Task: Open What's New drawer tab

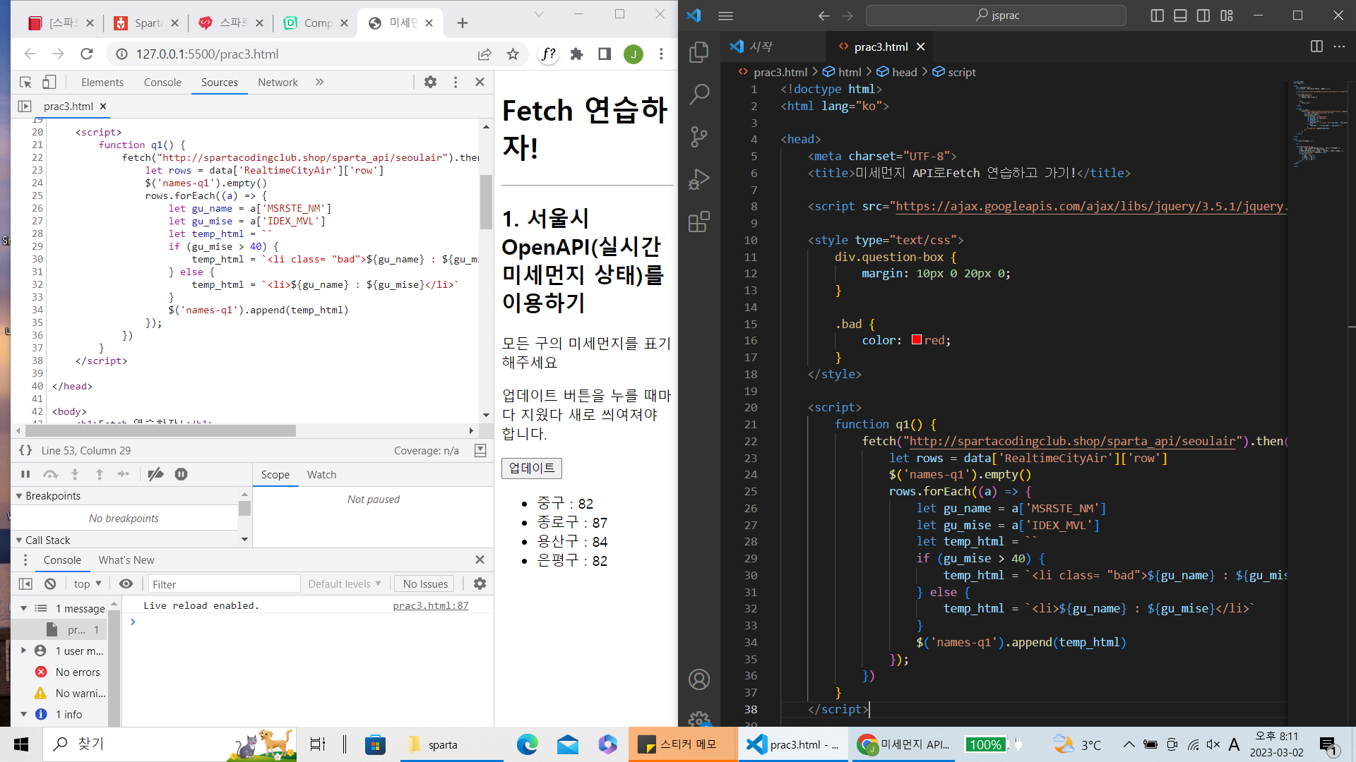Action: (x=126, y=560)
